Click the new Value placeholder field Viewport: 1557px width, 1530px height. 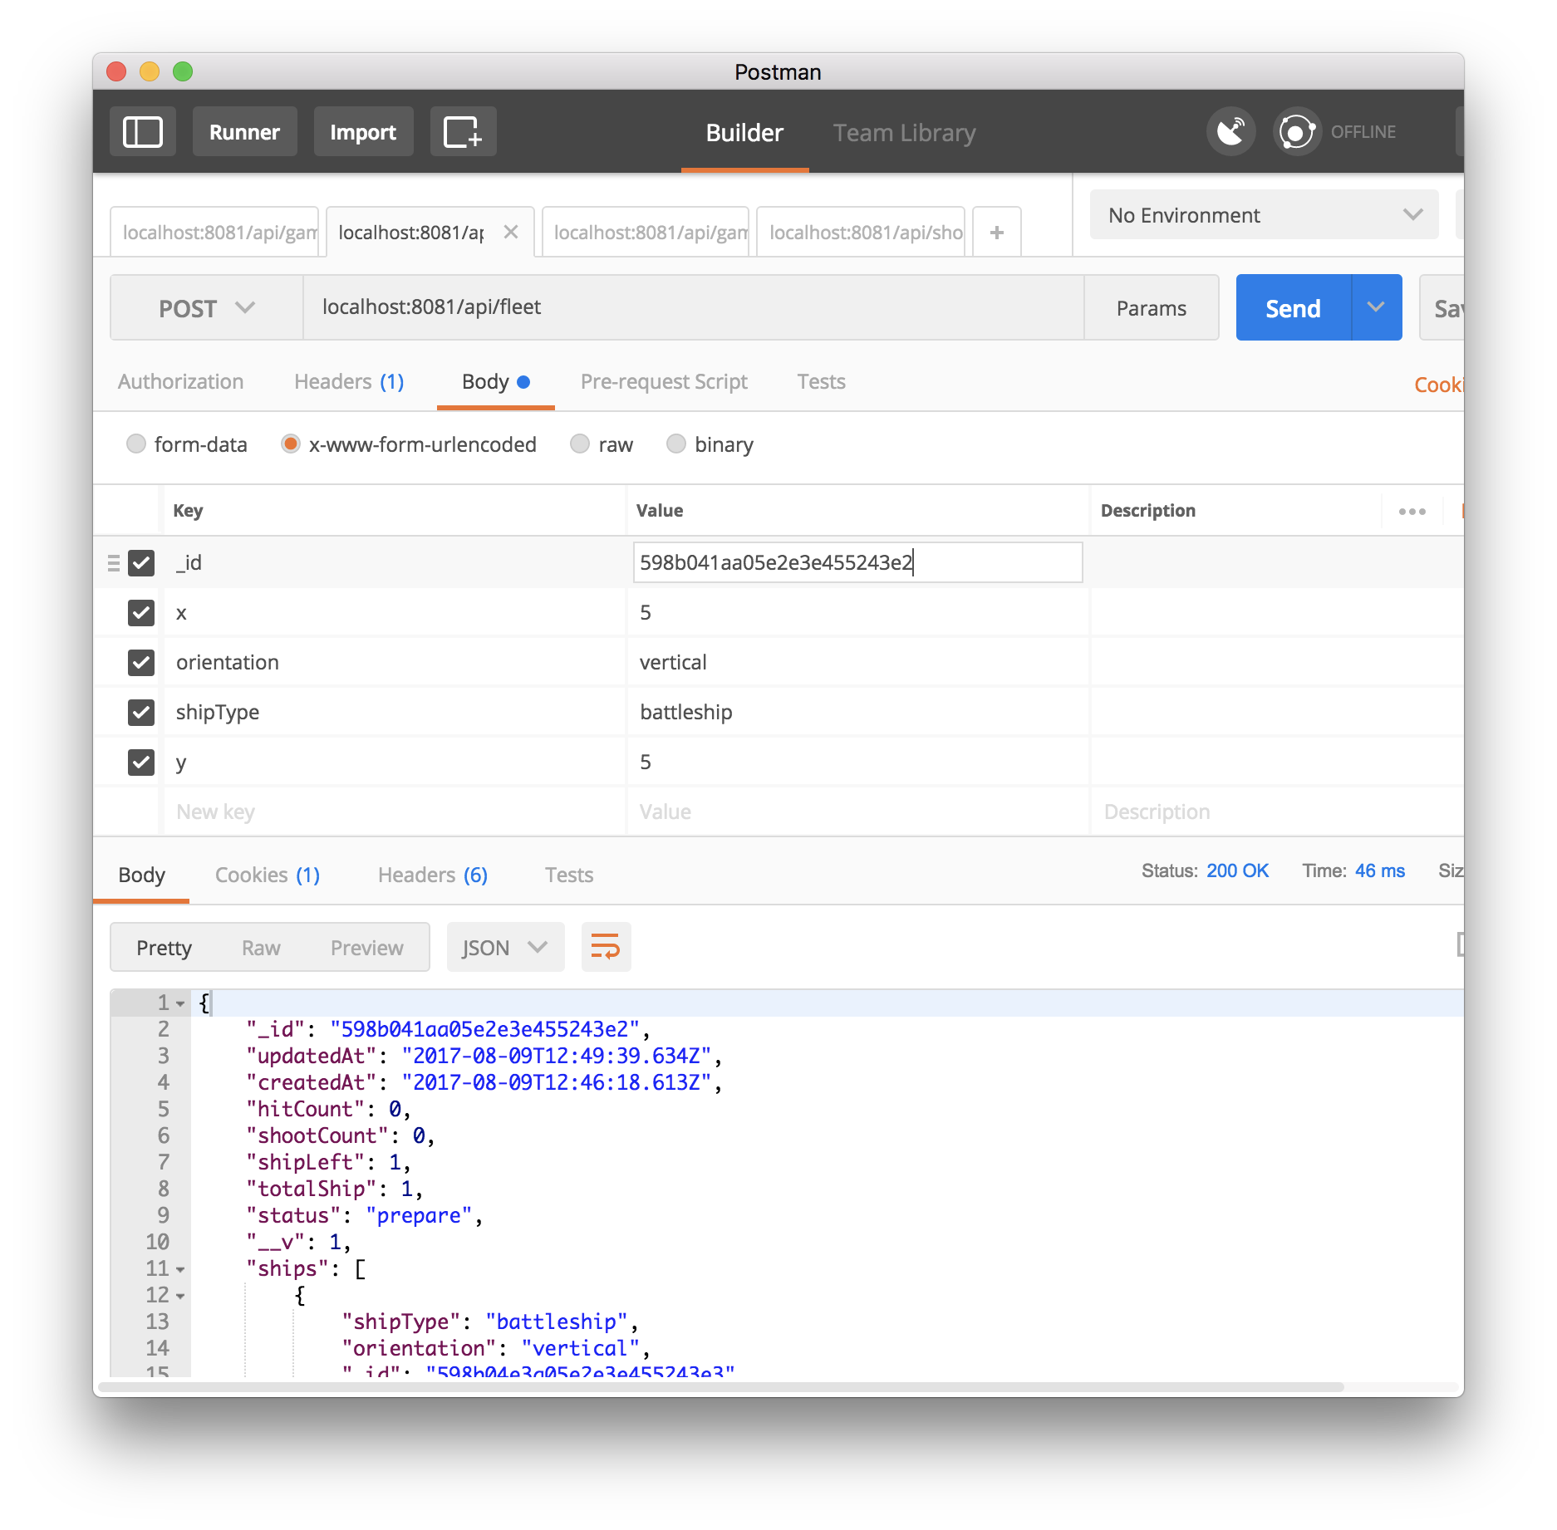click(x=857, y=812)
